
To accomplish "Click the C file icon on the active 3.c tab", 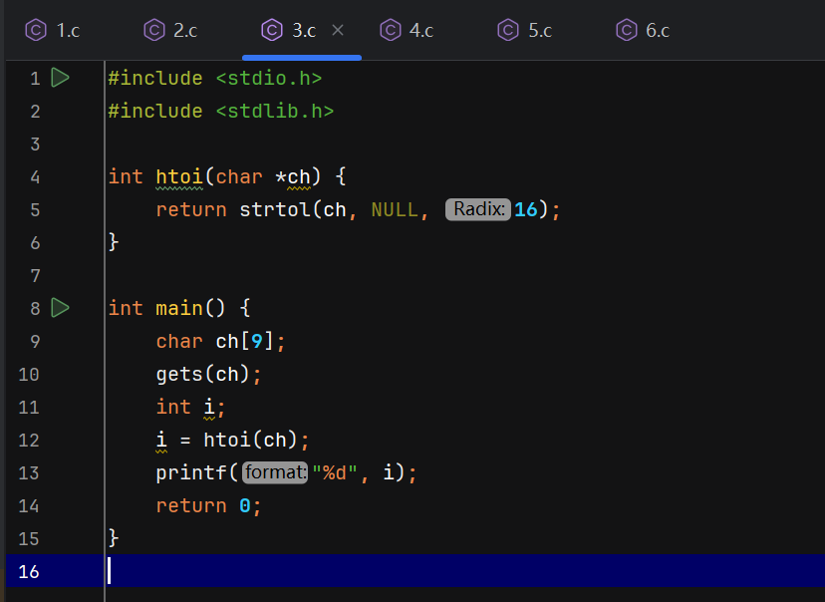I will (273, 30).
